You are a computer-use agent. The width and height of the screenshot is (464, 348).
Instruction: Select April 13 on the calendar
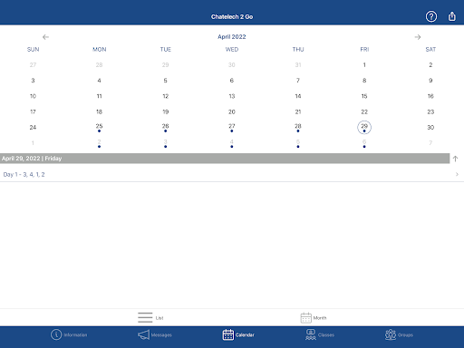(x=232, y=96)
